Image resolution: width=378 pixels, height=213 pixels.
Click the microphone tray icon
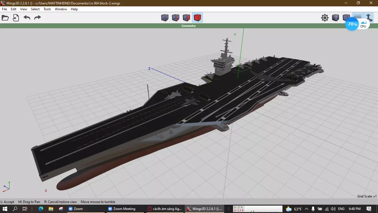click(313, 209)
